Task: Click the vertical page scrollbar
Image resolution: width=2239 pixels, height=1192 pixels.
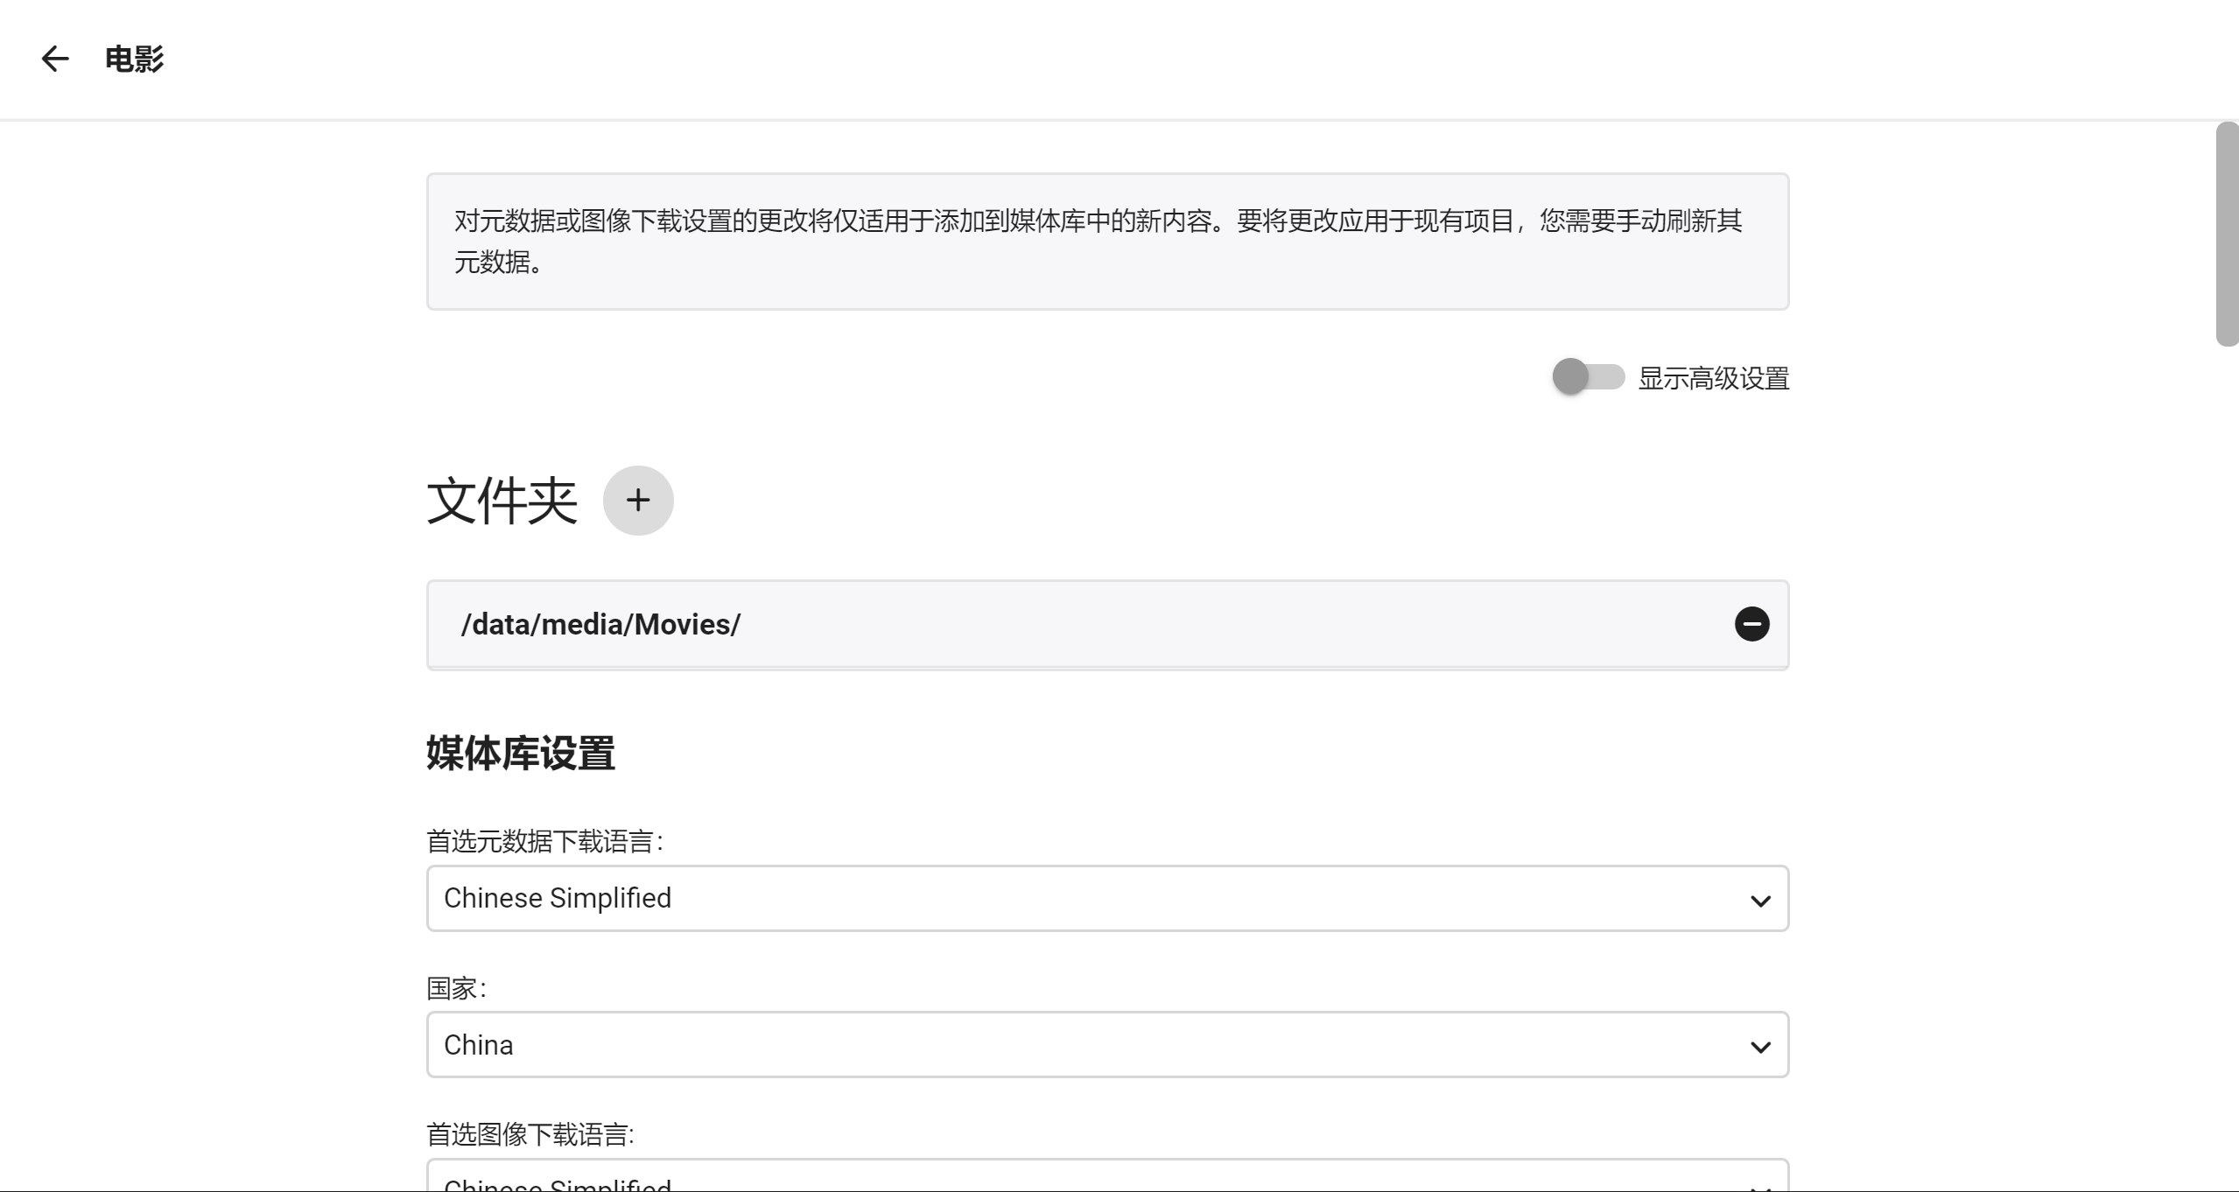Action: click(x=2227, y=235)
